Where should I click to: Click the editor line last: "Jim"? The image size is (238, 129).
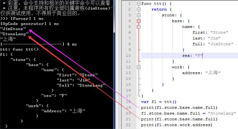pos(207,38)
